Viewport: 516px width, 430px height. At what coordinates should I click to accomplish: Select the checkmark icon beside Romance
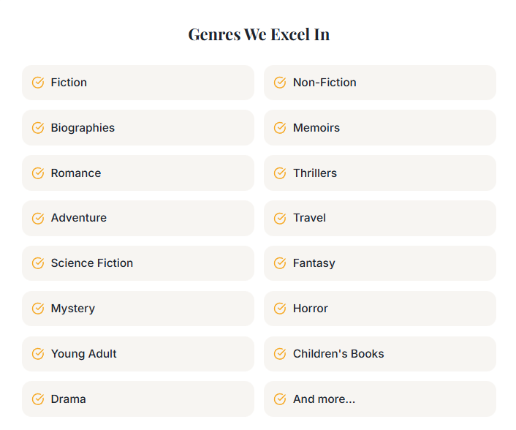pyautogui.click(x=38, y=173)
